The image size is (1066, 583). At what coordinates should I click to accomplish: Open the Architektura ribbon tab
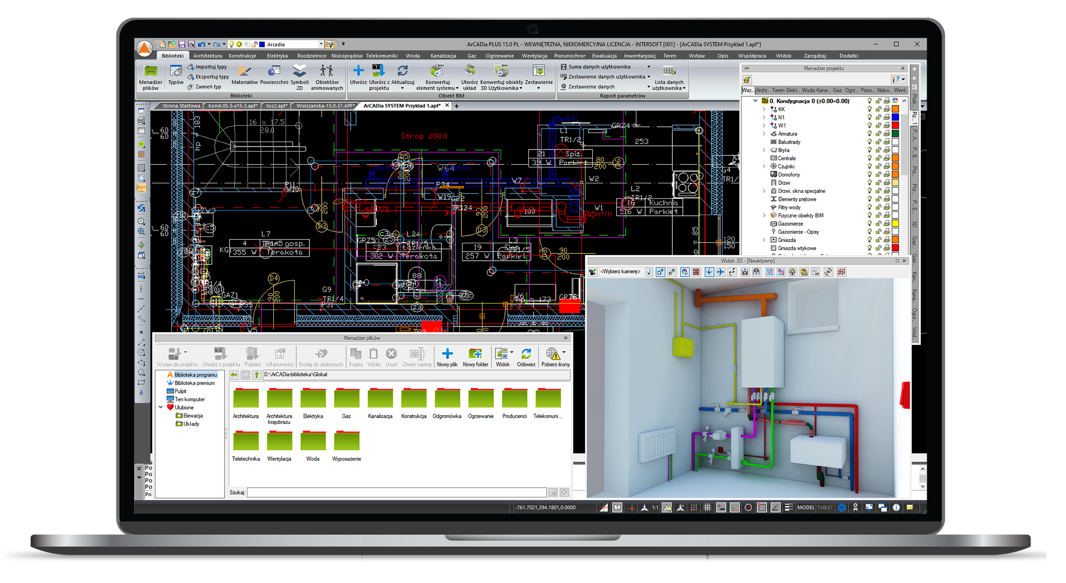pos(208,56)
